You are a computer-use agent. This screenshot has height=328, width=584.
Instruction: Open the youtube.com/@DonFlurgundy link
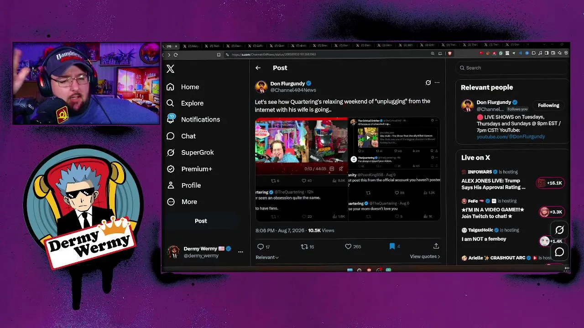point(511,137)
